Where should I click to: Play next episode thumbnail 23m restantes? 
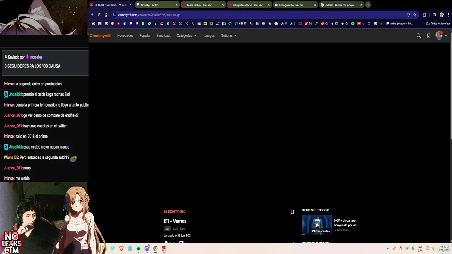click(317, 225)
